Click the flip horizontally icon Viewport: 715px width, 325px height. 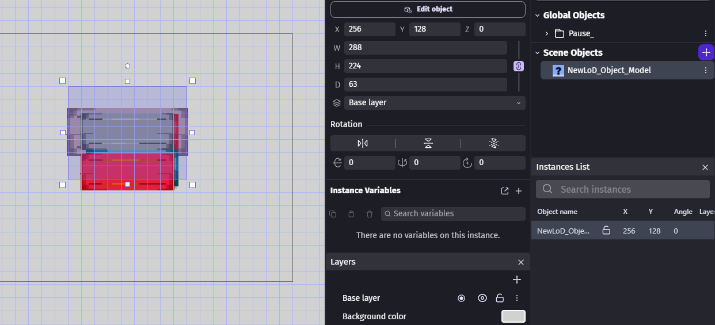click(x=363, y=143)
